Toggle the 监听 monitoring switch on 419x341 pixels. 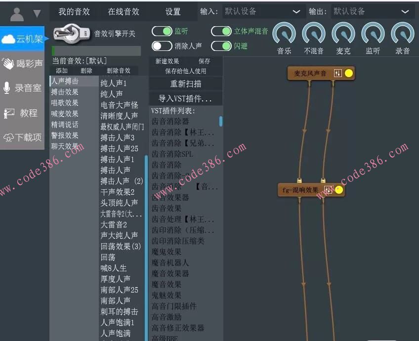(163, 31)
